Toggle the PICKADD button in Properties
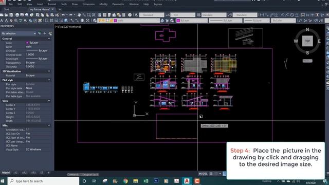The image size is (329, 185). [40, 33]
